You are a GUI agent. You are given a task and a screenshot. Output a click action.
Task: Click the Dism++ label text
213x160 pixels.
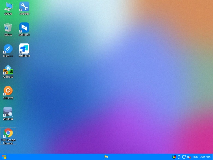pos(8,56)
